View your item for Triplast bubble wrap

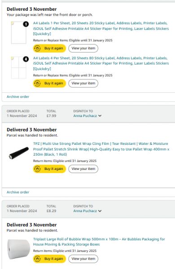83,259
